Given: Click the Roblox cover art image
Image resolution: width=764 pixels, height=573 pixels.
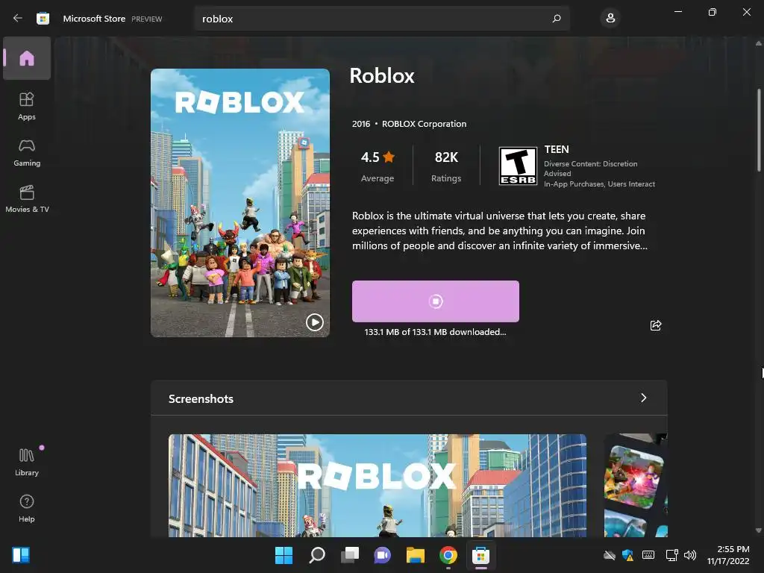Looking at the screenshot, I should pos(239,203).
